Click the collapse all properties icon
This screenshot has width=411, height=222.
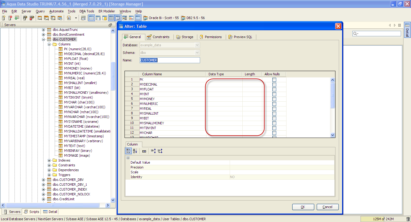coord(160,151)
